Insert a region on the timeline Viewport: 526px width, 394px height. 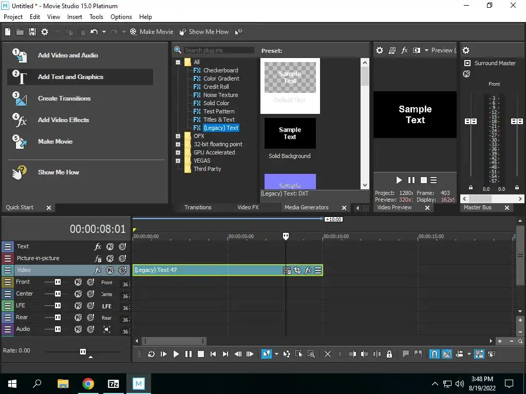pyautogui.click(x=418, y=354)
